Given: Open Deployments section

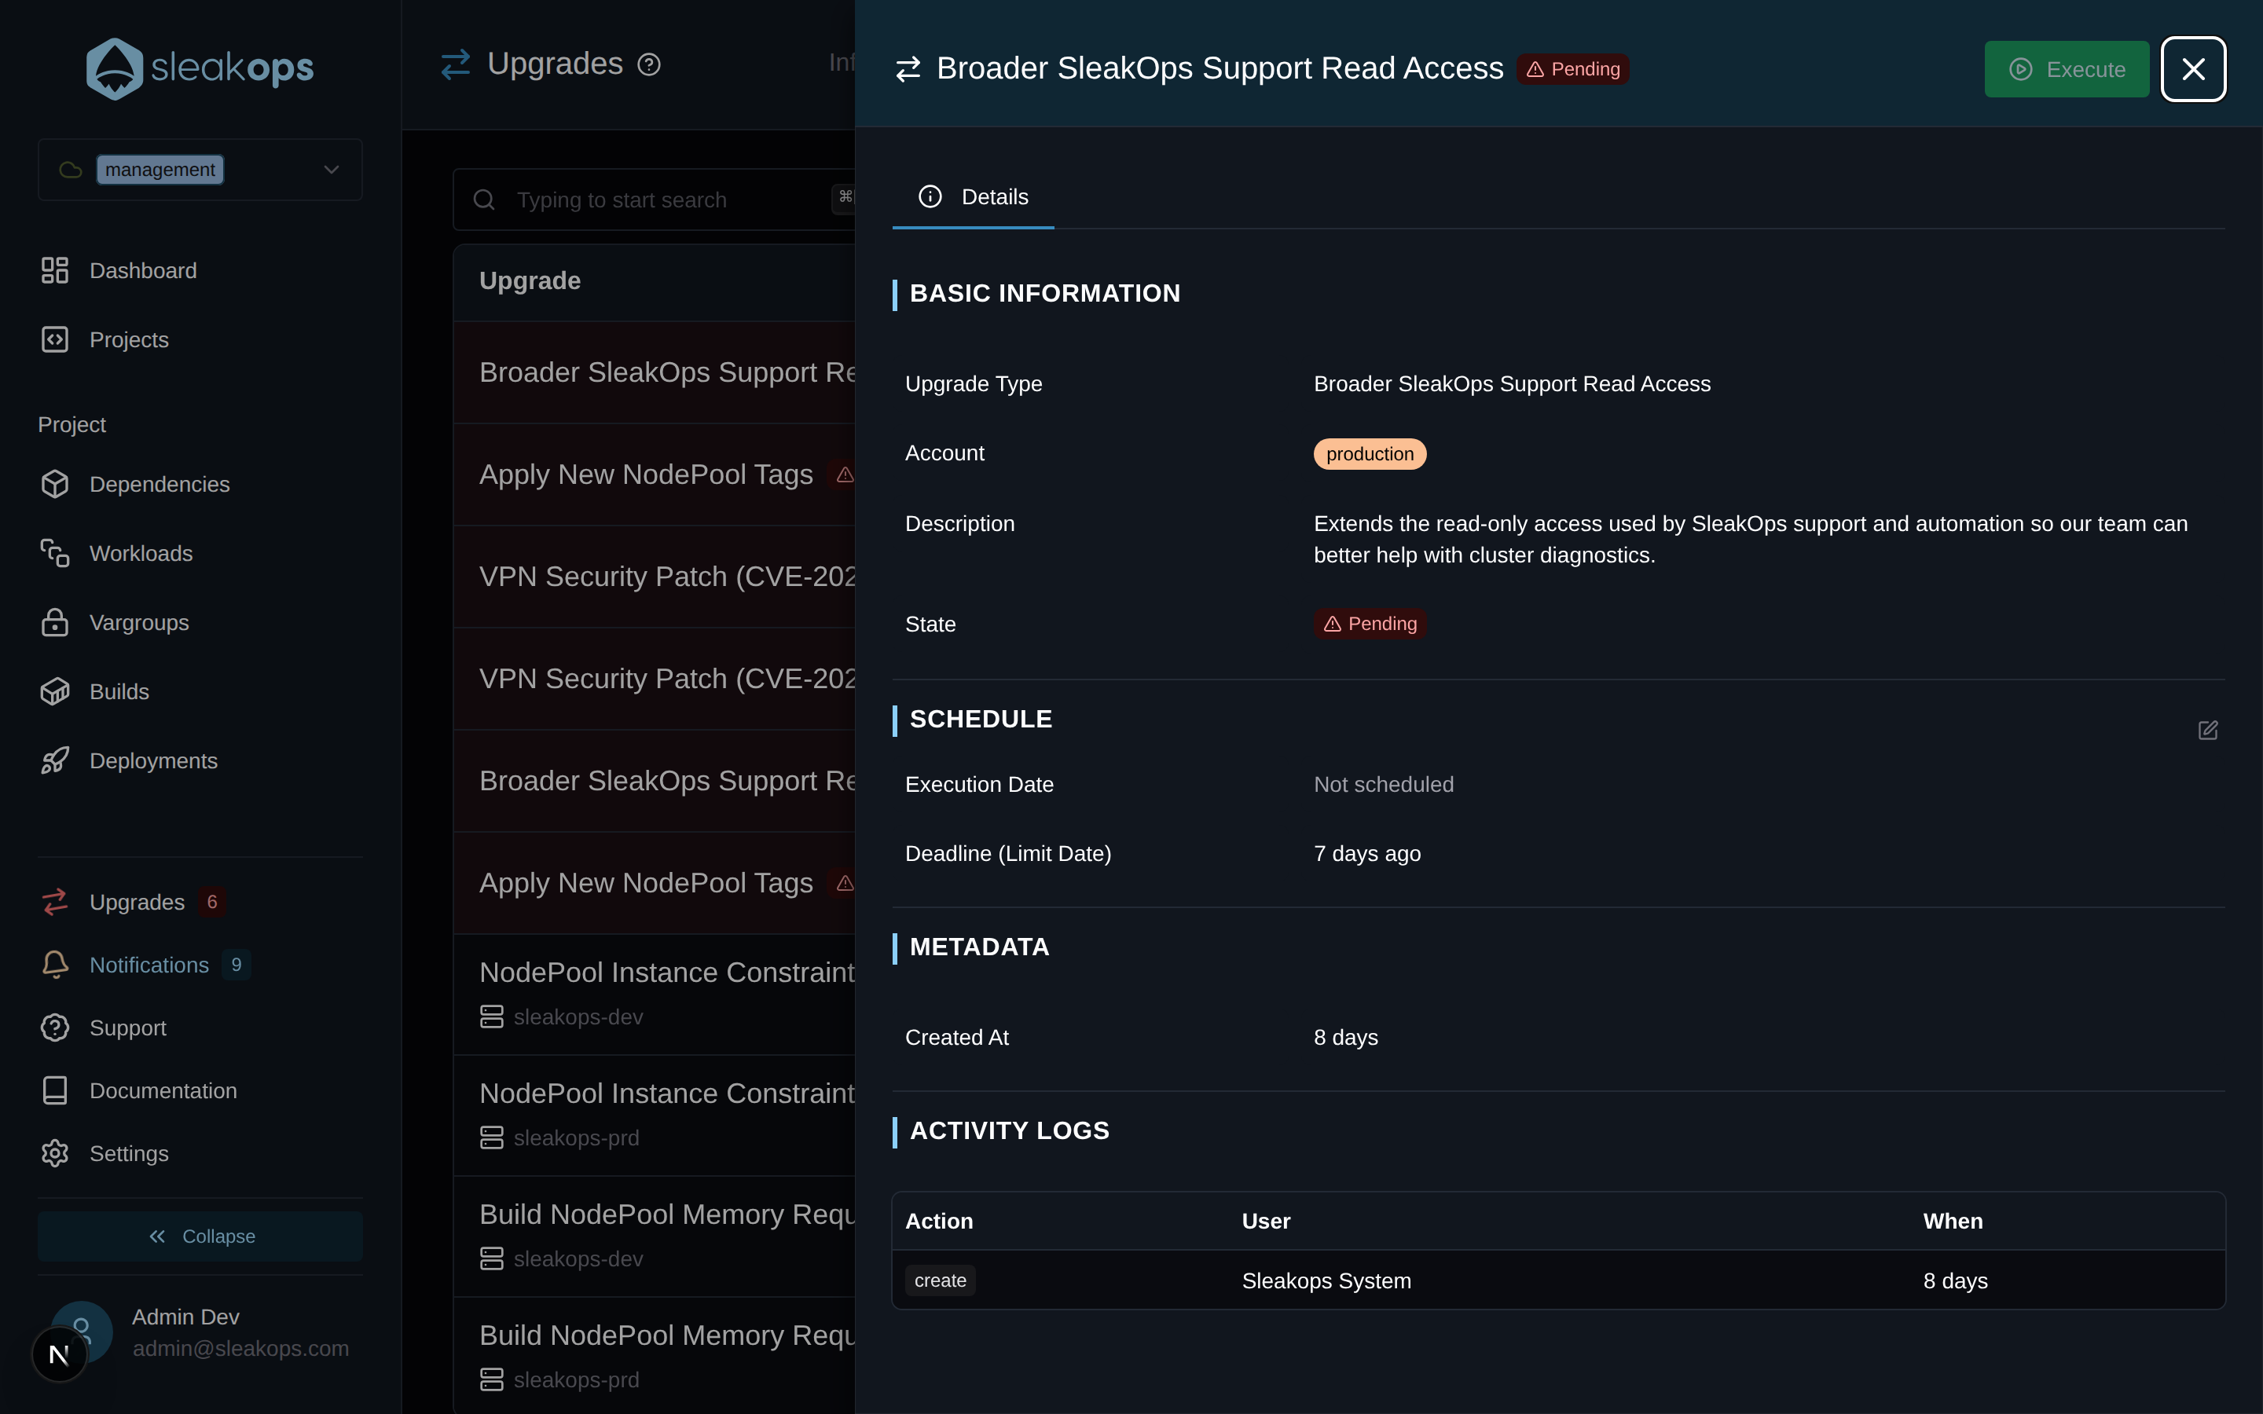Looking at the screenshot, I should 153,761.
